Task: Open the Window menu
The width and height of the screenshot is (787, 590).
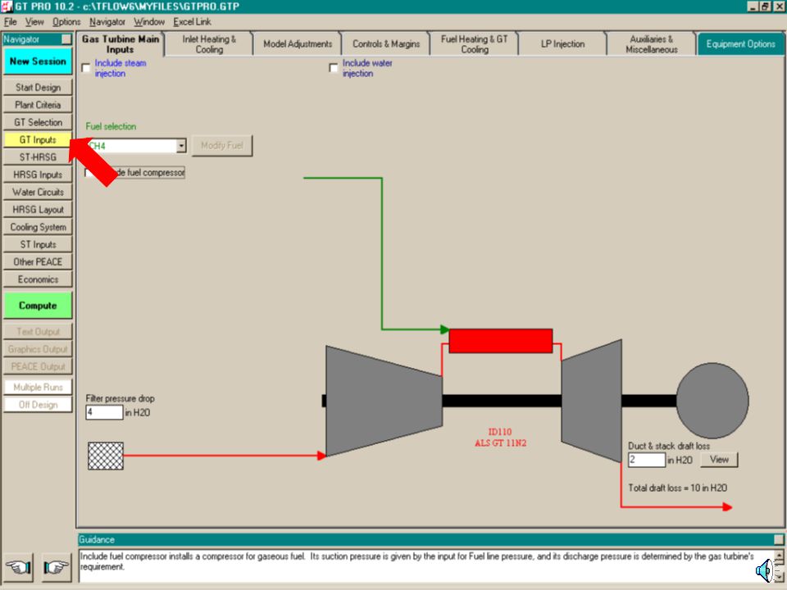Action: [149, 21]
